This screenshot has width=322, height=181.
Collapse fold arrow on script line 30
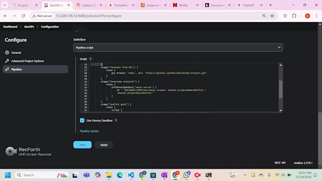88,107
